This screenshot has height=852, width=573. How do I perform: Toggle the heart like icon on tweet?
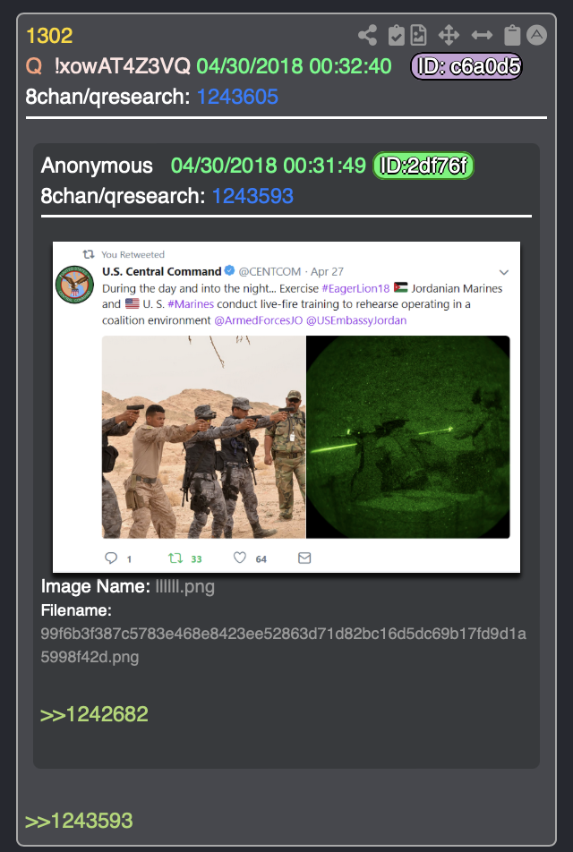click(240, 558)
